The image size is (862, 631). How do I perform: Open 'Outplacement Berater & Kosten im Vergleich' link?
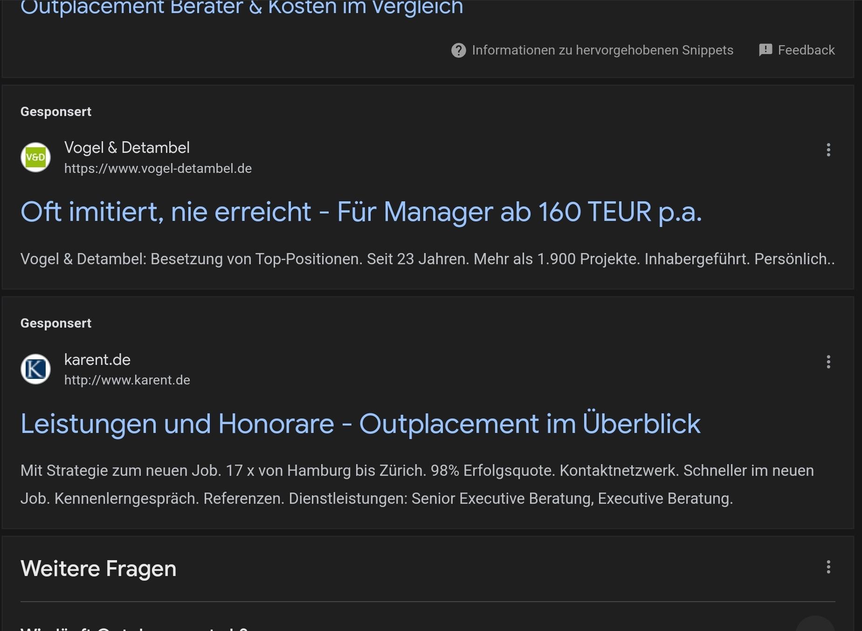coord(241,7)
